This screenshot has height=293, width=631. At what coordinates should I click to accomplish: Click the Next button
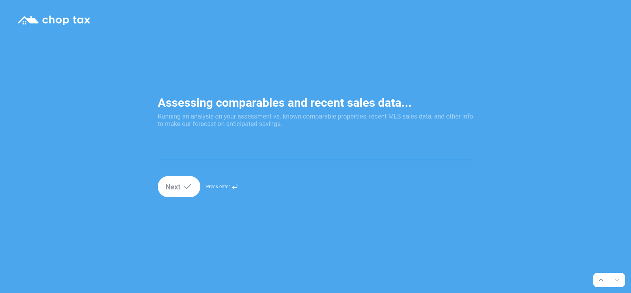pos(179,187)
